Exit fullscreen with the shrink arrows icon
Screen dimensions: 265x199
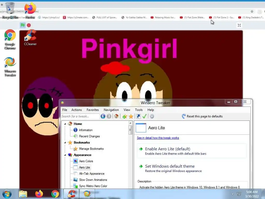[239, 25]
